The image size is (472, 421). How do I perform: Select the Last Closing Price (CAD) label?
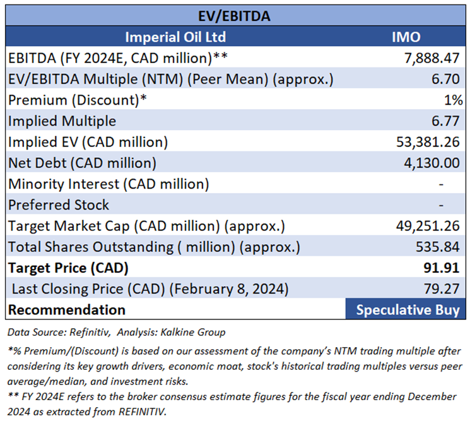tap(150, 289)
